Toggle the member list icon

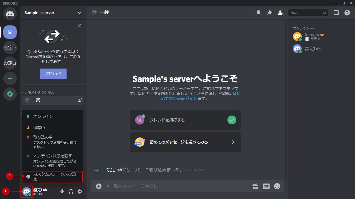pyautogui.click(x=281, y=13)
